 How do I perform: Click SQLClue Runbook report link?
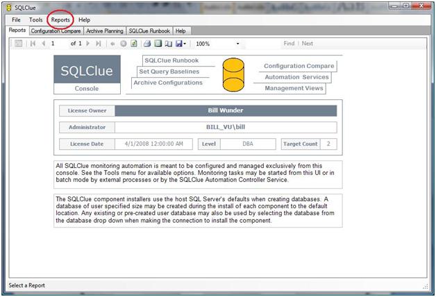[171, 60]
